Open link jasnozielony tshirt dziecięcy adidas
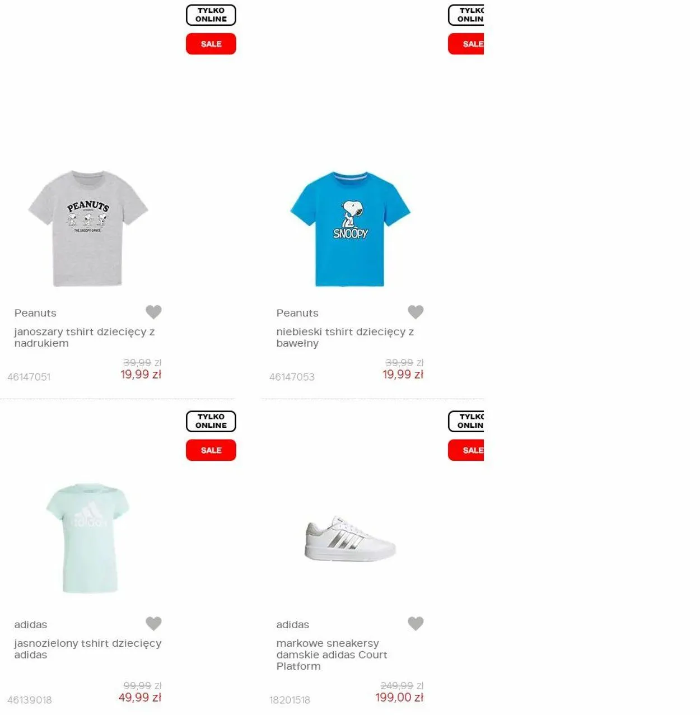The height and width of the screenshot is (715, 700). (x=88, y=649)
